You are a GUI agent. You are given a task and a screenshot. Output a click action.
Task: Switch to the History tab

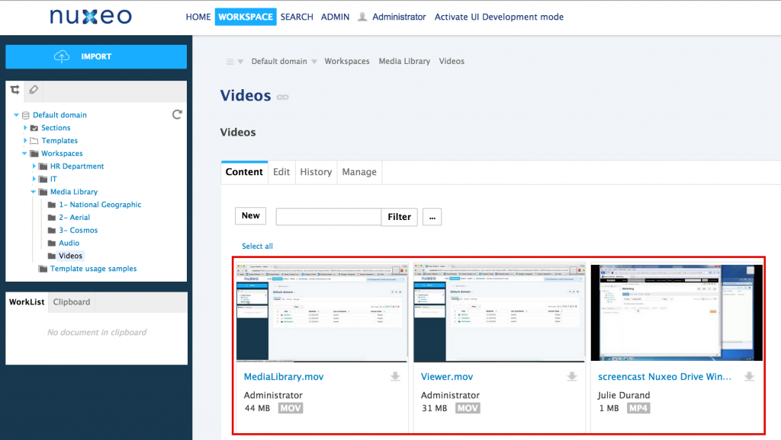[316, 172]
